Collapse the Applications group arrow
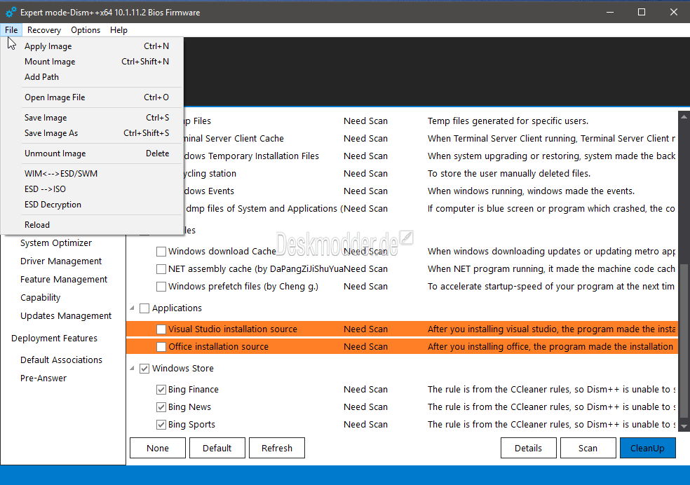 coord(132,308)
